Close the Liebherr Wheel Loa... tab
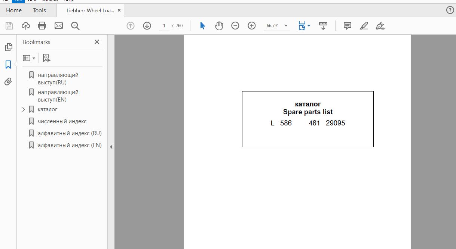This screenshot has height=249, width=456. click(x=119, y=10)
